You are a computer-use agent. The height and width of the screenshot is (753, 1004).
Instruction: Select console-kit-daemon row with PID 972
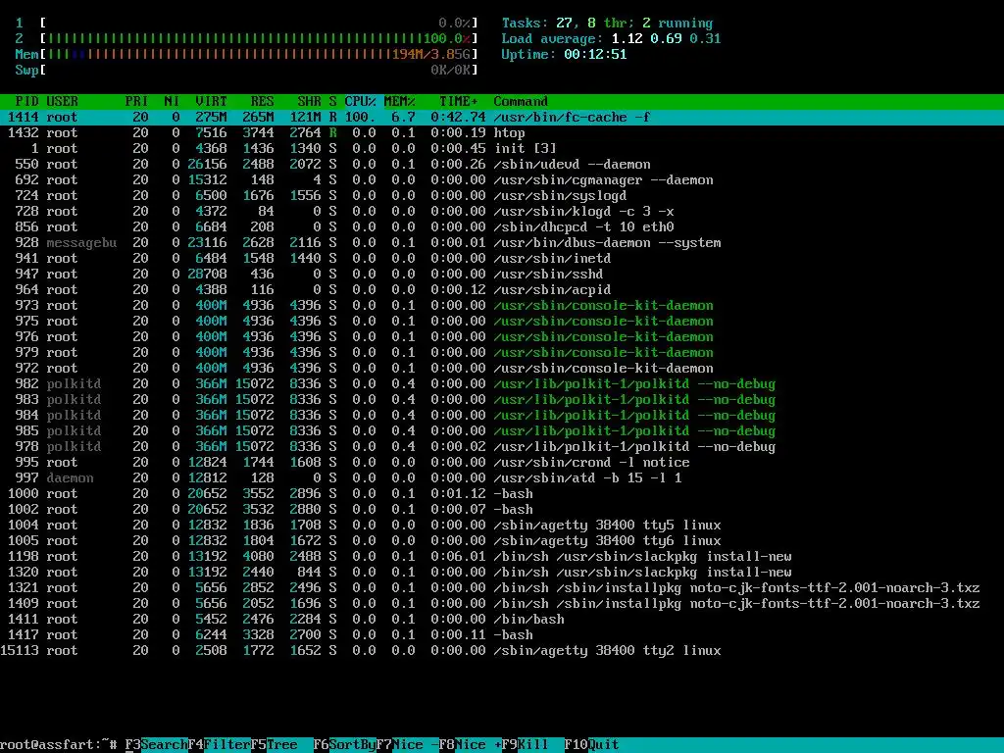coord(502,369)
